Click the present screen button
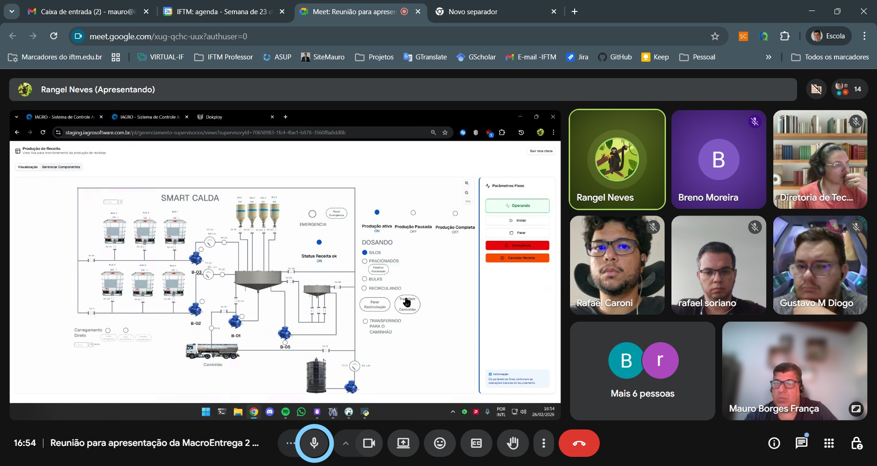This screenshot has height=466, width=877. pyautogui.click(x=403, y=443)
